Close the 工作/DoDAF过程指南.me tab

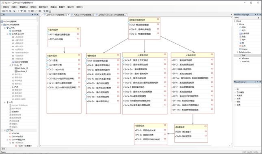69,15
